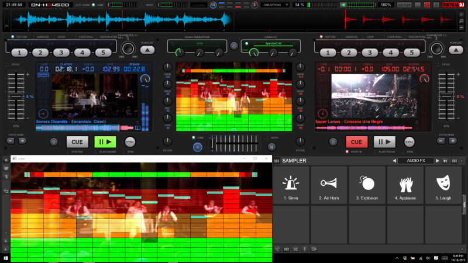The image size is (468, 263).
Task: Toggle crossfader LINK light near A button
Action: tap(194, 137)
